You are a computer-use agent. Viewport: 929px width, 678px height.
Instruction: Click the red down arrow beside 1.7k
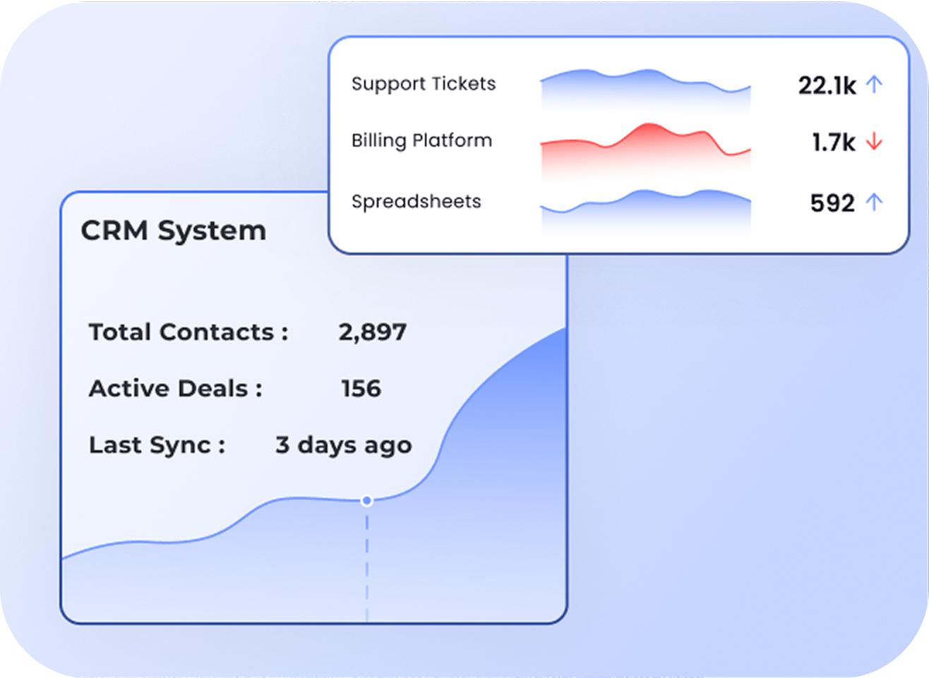point(874,142)
